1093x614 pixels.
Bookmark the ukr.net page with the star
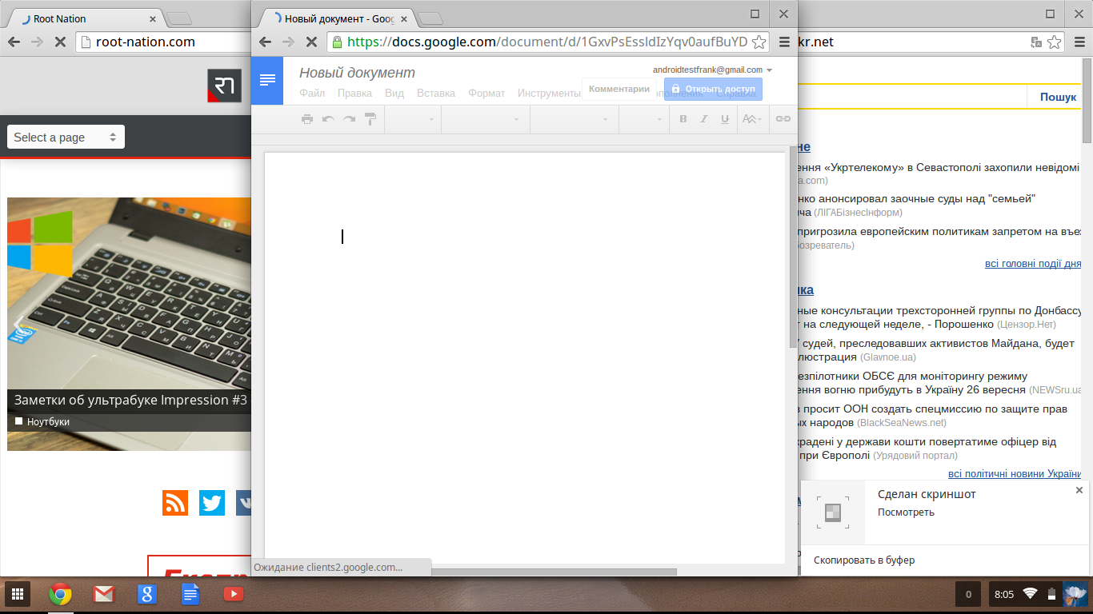point(1055,42)
